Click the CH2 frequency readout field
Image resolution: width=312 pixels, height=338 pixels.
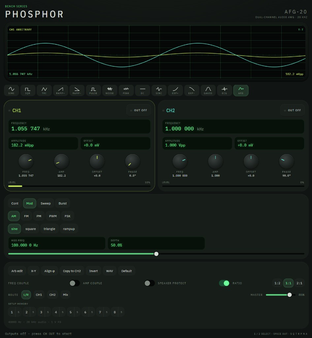click(233, 126)
